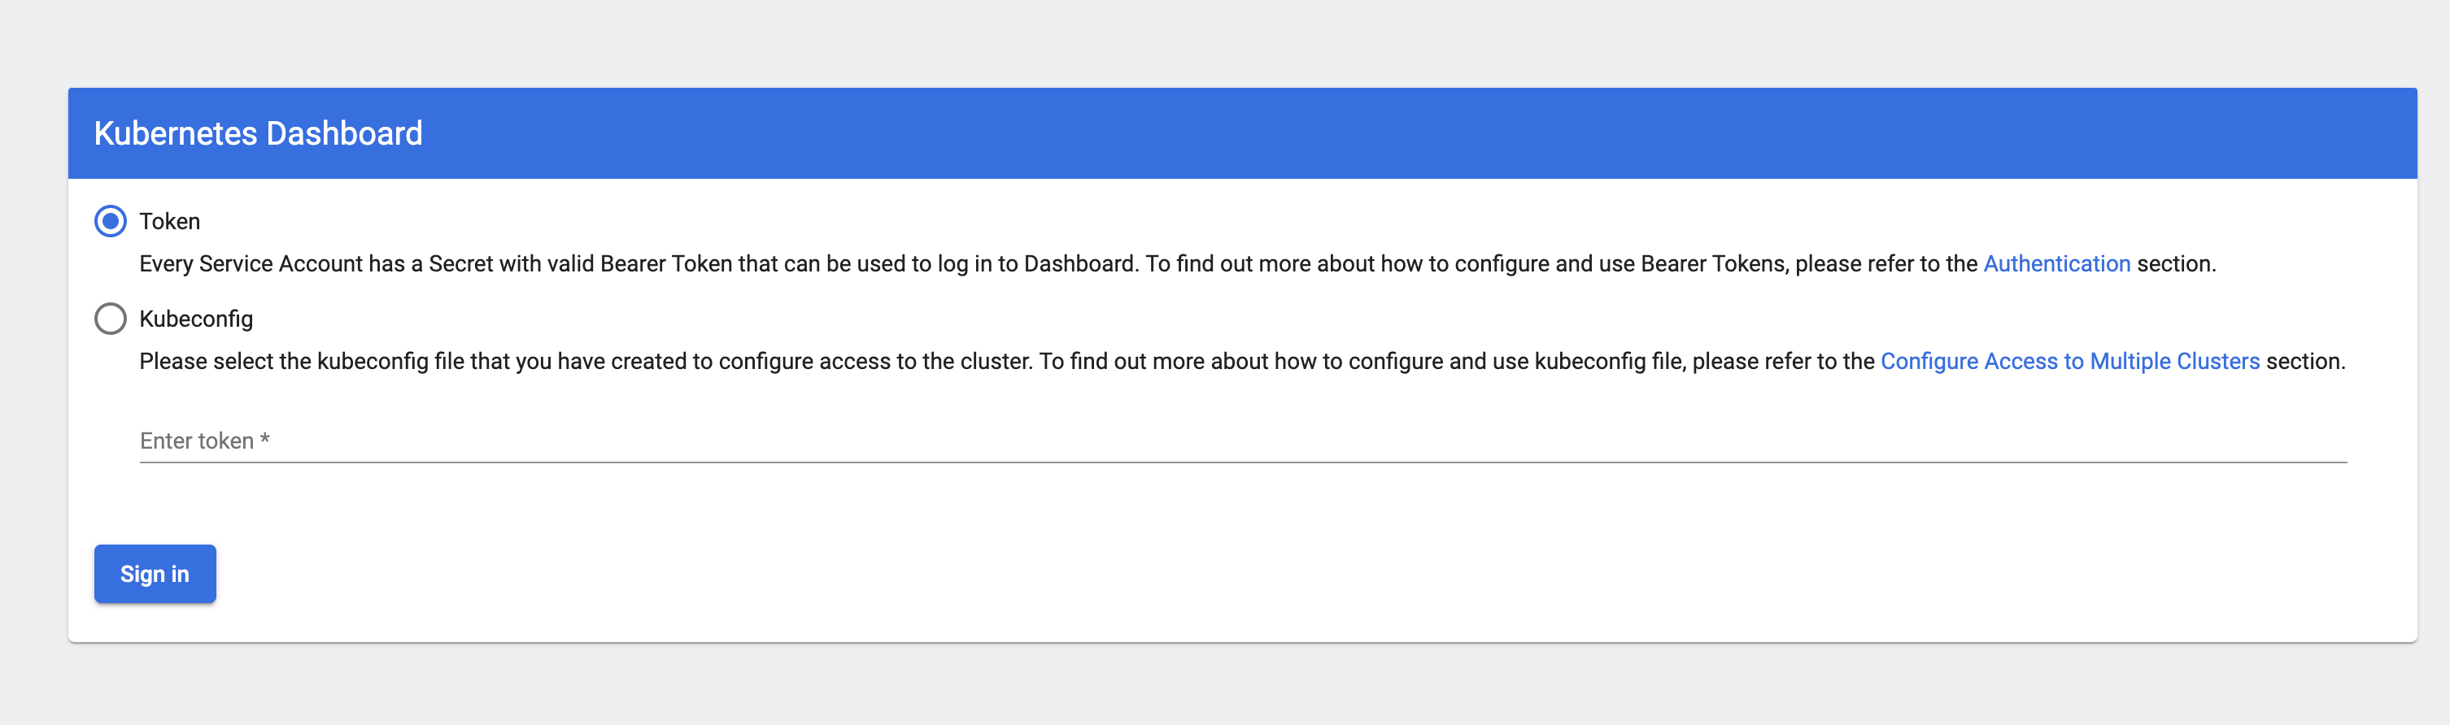Viewport: 2450px width, 725px height.
Task: Click the Kubeconfig option label text
Action: pos(196,319)
